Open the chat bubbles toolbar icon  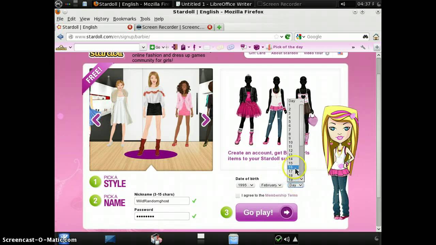(244, 47)
